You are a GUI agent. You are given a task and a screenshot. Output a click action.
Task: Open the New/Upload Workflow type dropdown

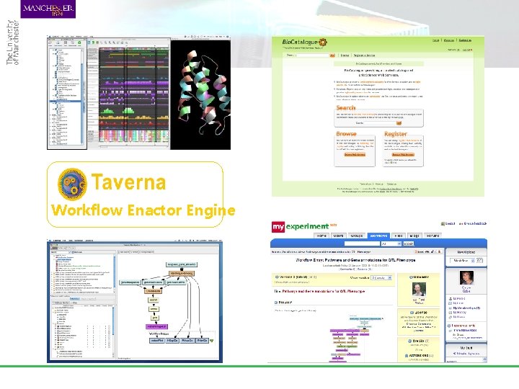point(462,261)
